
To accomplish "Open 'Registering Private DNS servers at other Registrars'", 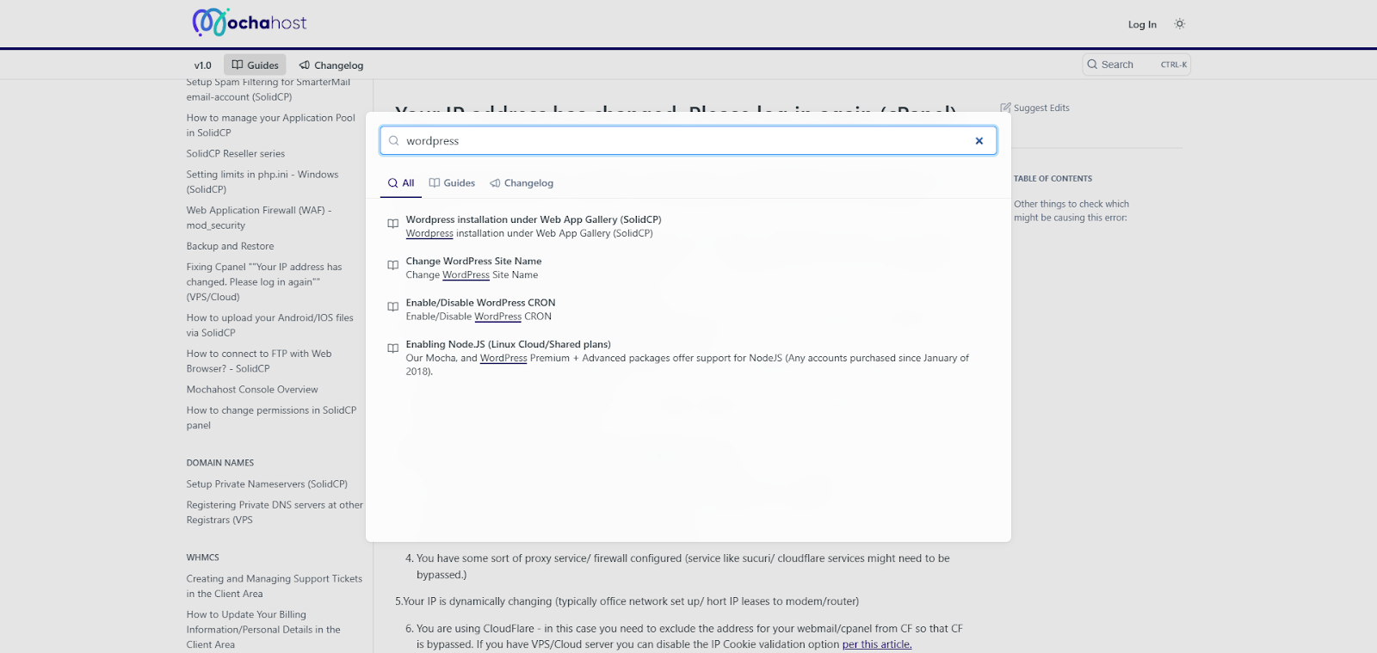I will pos(275,513).
